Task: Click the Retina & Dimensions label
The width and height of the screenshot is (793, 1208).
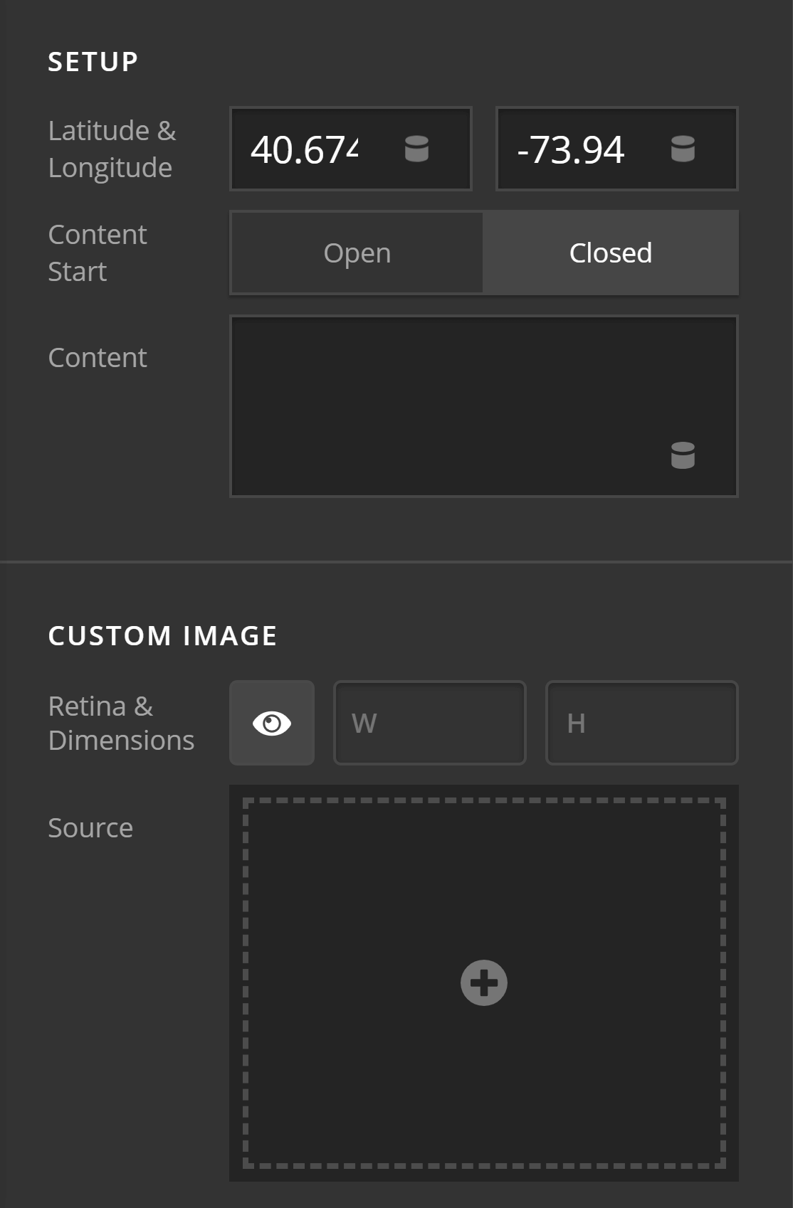Action: (x=121, y=723)
